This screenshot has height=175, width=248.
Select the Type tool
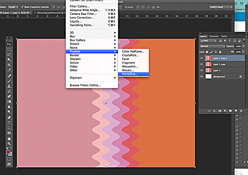coord(9,123)
